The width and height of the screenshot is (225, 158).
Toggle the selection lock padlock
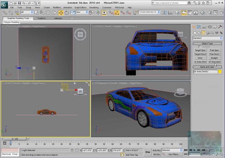tap(72, 150)
